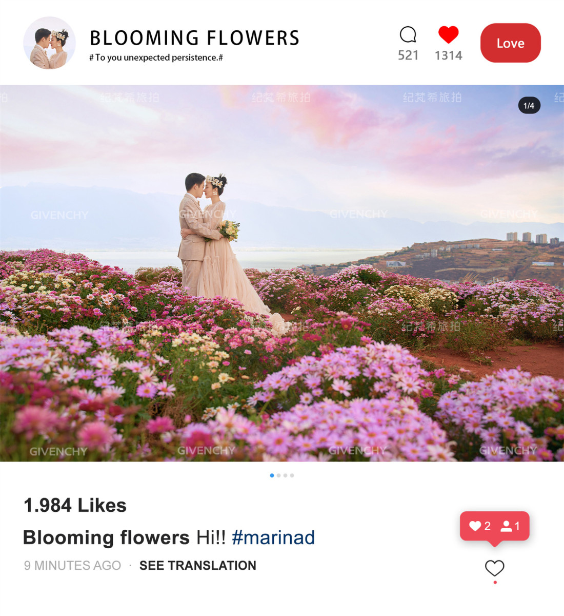Click the Blooming flowers username in the caption

click(107, 537)
